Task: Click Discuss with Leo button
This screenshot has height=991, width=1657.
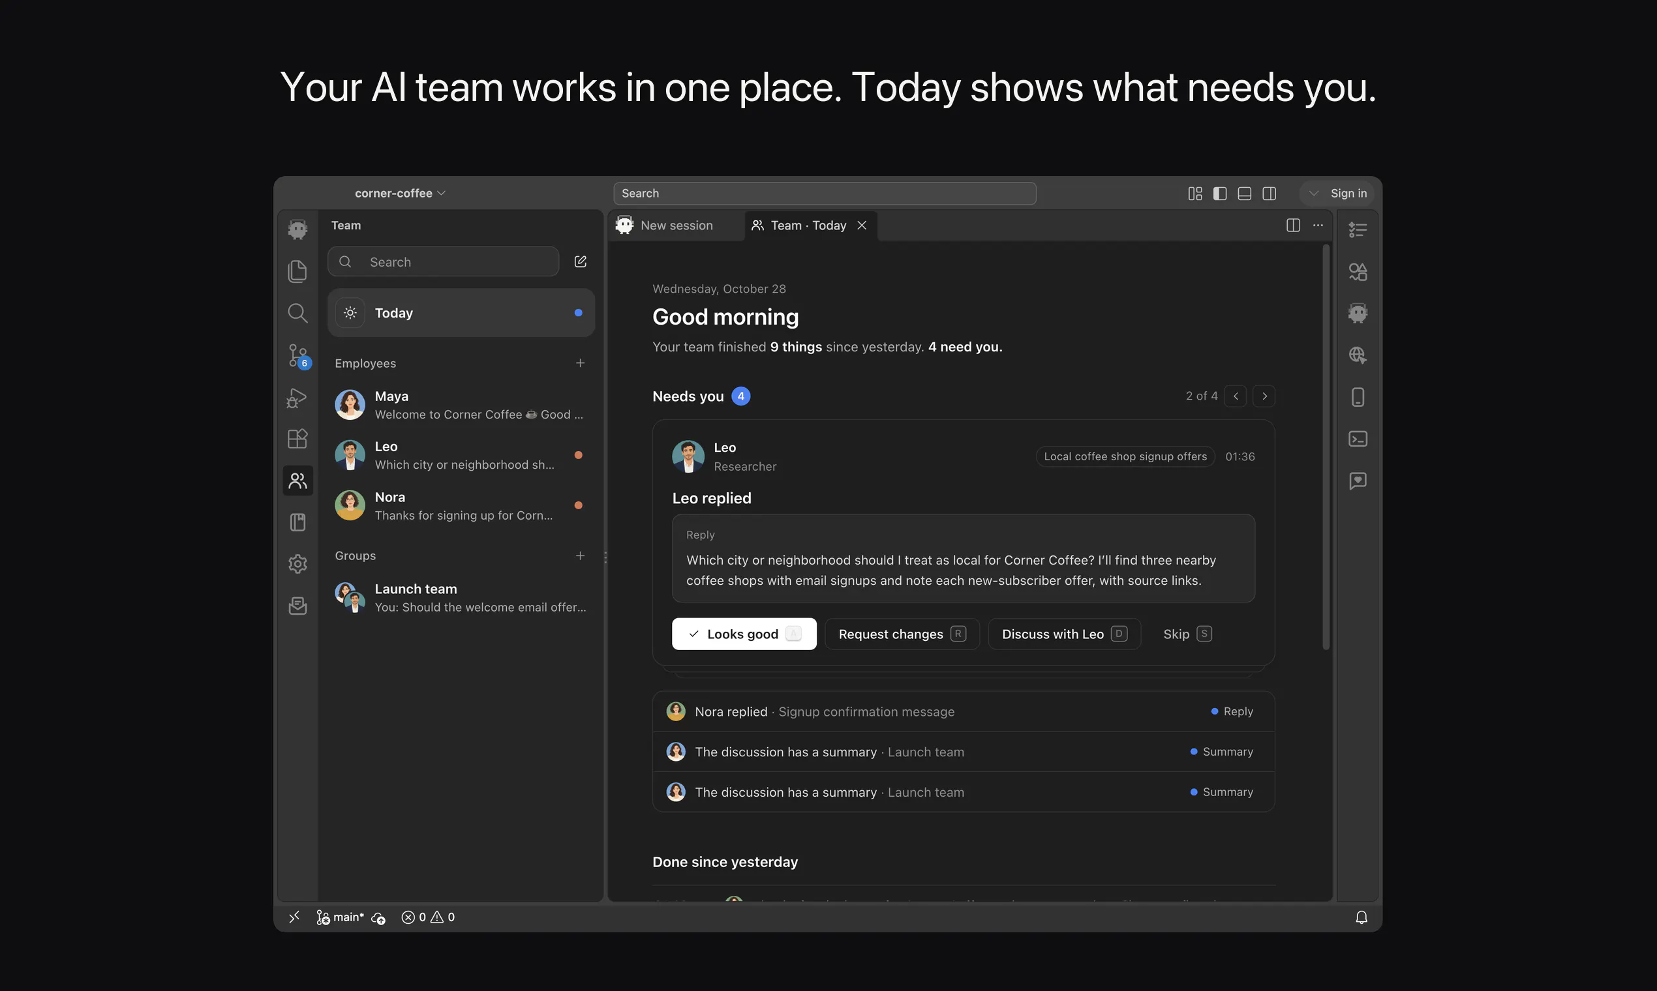Action: point(1064,634)
